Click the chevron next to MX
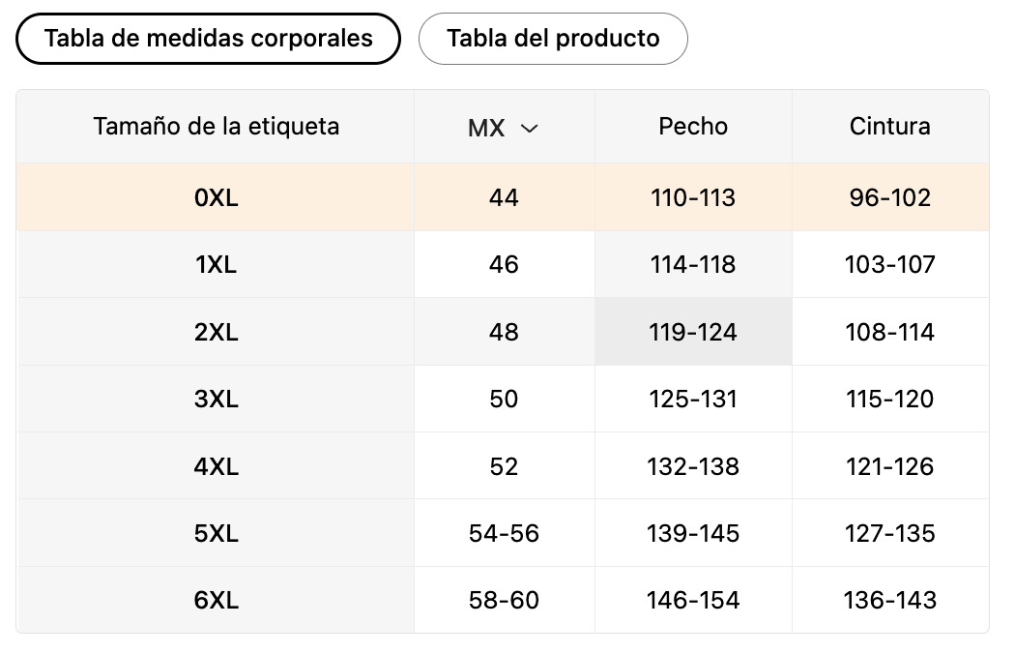The width and height of the screenshot is (1015, 654). [x=530, y=129]
